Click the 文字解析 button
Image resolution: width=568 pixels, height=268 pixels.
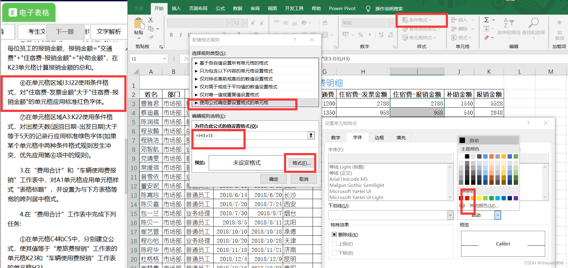tap(108, 31)
